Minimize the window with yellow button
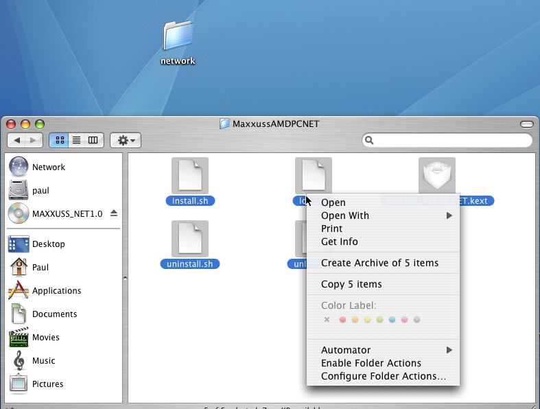This screenshot has height=409, width=540. click(25, 124)
